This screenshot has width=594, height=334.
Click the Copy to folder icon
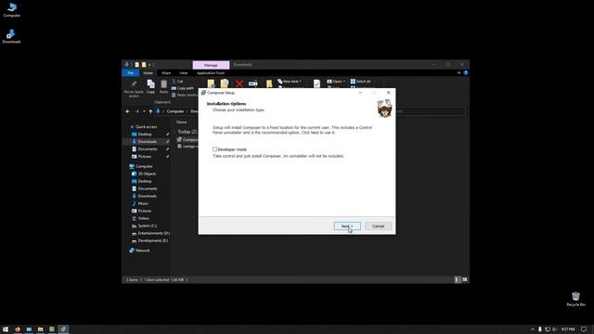(x=225, y=83)
